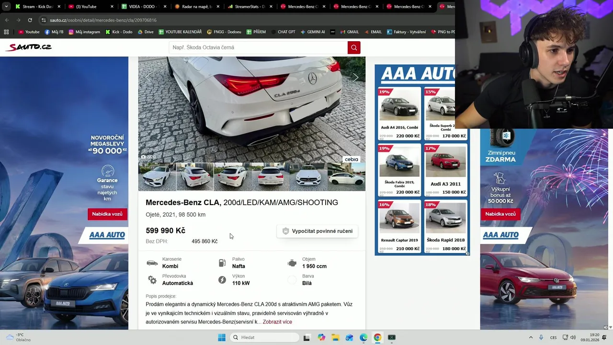Show previous photo with left gallery arrow
The width and height of the screenshot is (613, 345).
148,78
